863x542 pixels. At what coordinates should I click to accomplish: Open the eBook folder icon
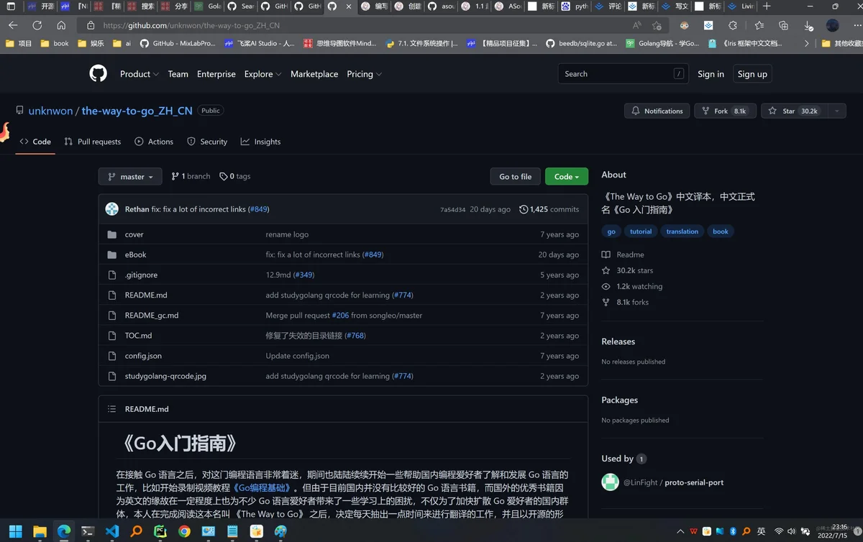coord(111,254)
